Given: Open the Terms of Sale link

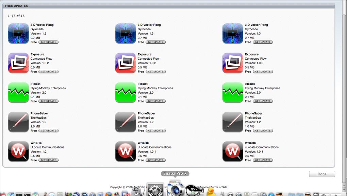Looking at the screenshot, I should 219,187.
